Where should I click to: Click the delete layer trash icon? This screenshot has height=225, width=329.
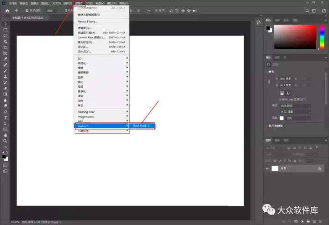coord(320,221)
